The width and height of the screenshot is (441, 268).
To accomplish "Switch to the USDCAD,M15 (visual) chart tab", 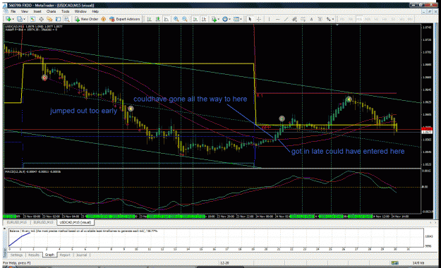I will coord(75,222).
